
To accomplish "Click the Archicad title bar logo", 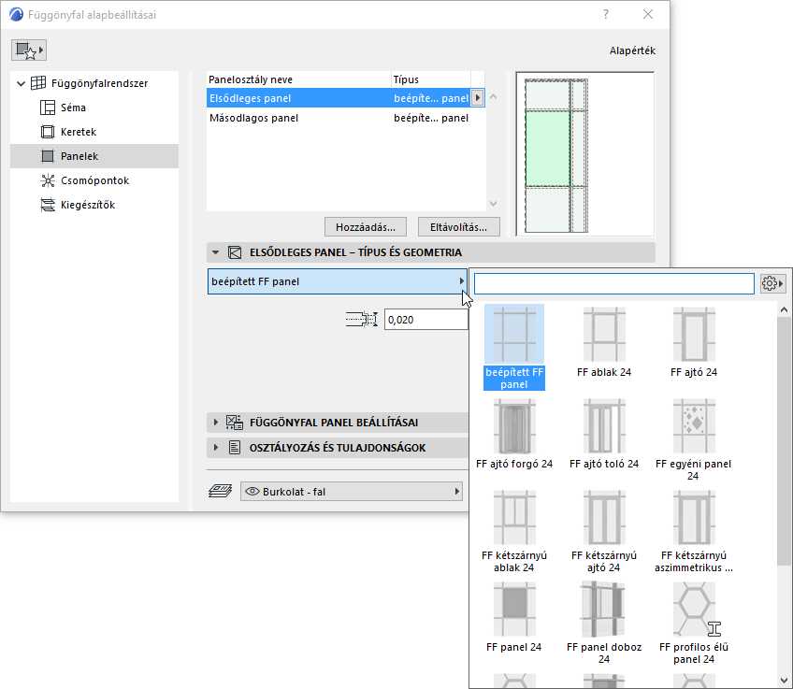I will (x=16, y=15).
